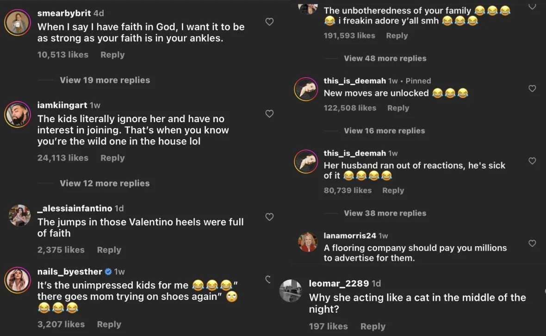Open leomar_2289's profile picture
Viewport: 546px width, 336px height.
[291, 291]
